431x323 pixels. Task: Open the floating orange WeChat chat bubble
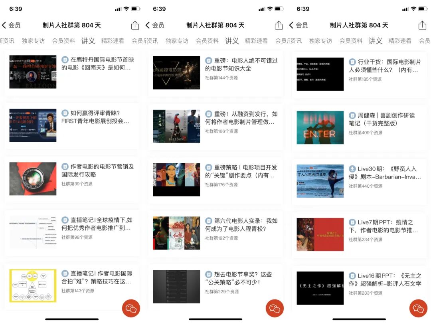coord(131,308)
